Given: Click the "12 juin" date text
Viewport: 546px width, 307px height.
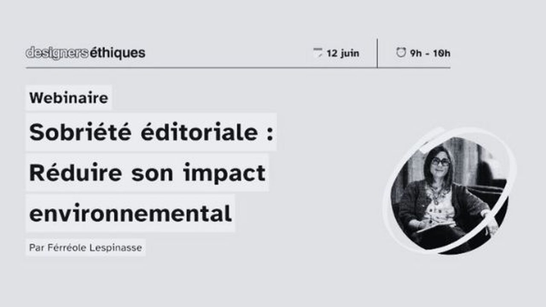Looking at the screenshot, I should point(343,53).
